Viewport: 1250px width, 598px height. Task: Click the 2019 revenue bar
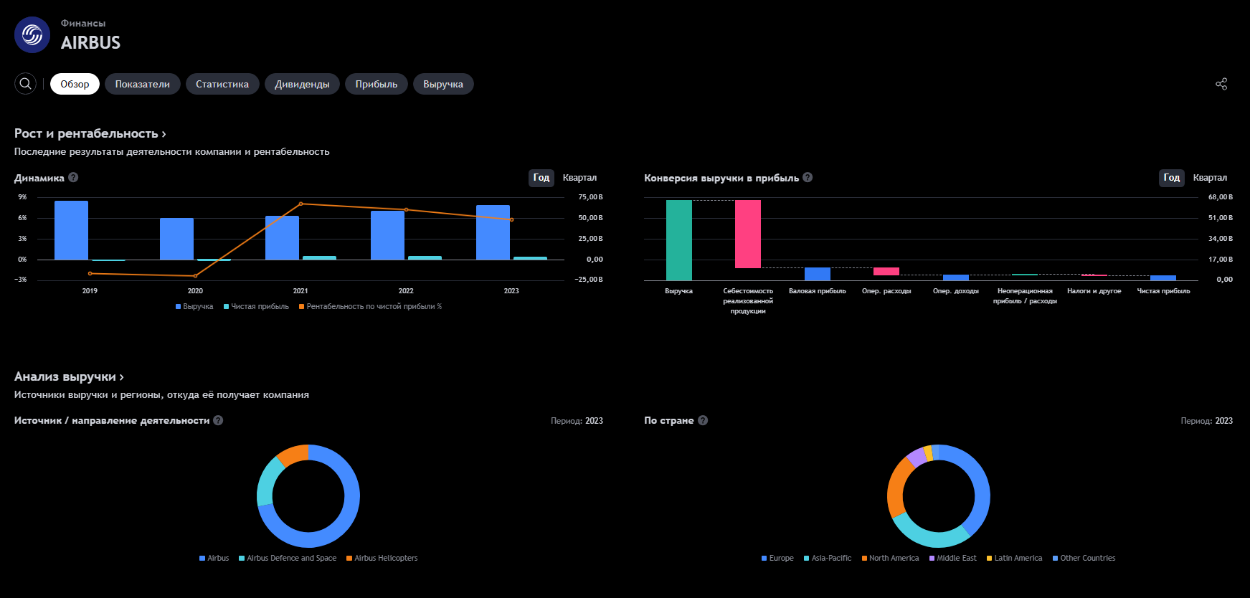click(x=71, y=230)
